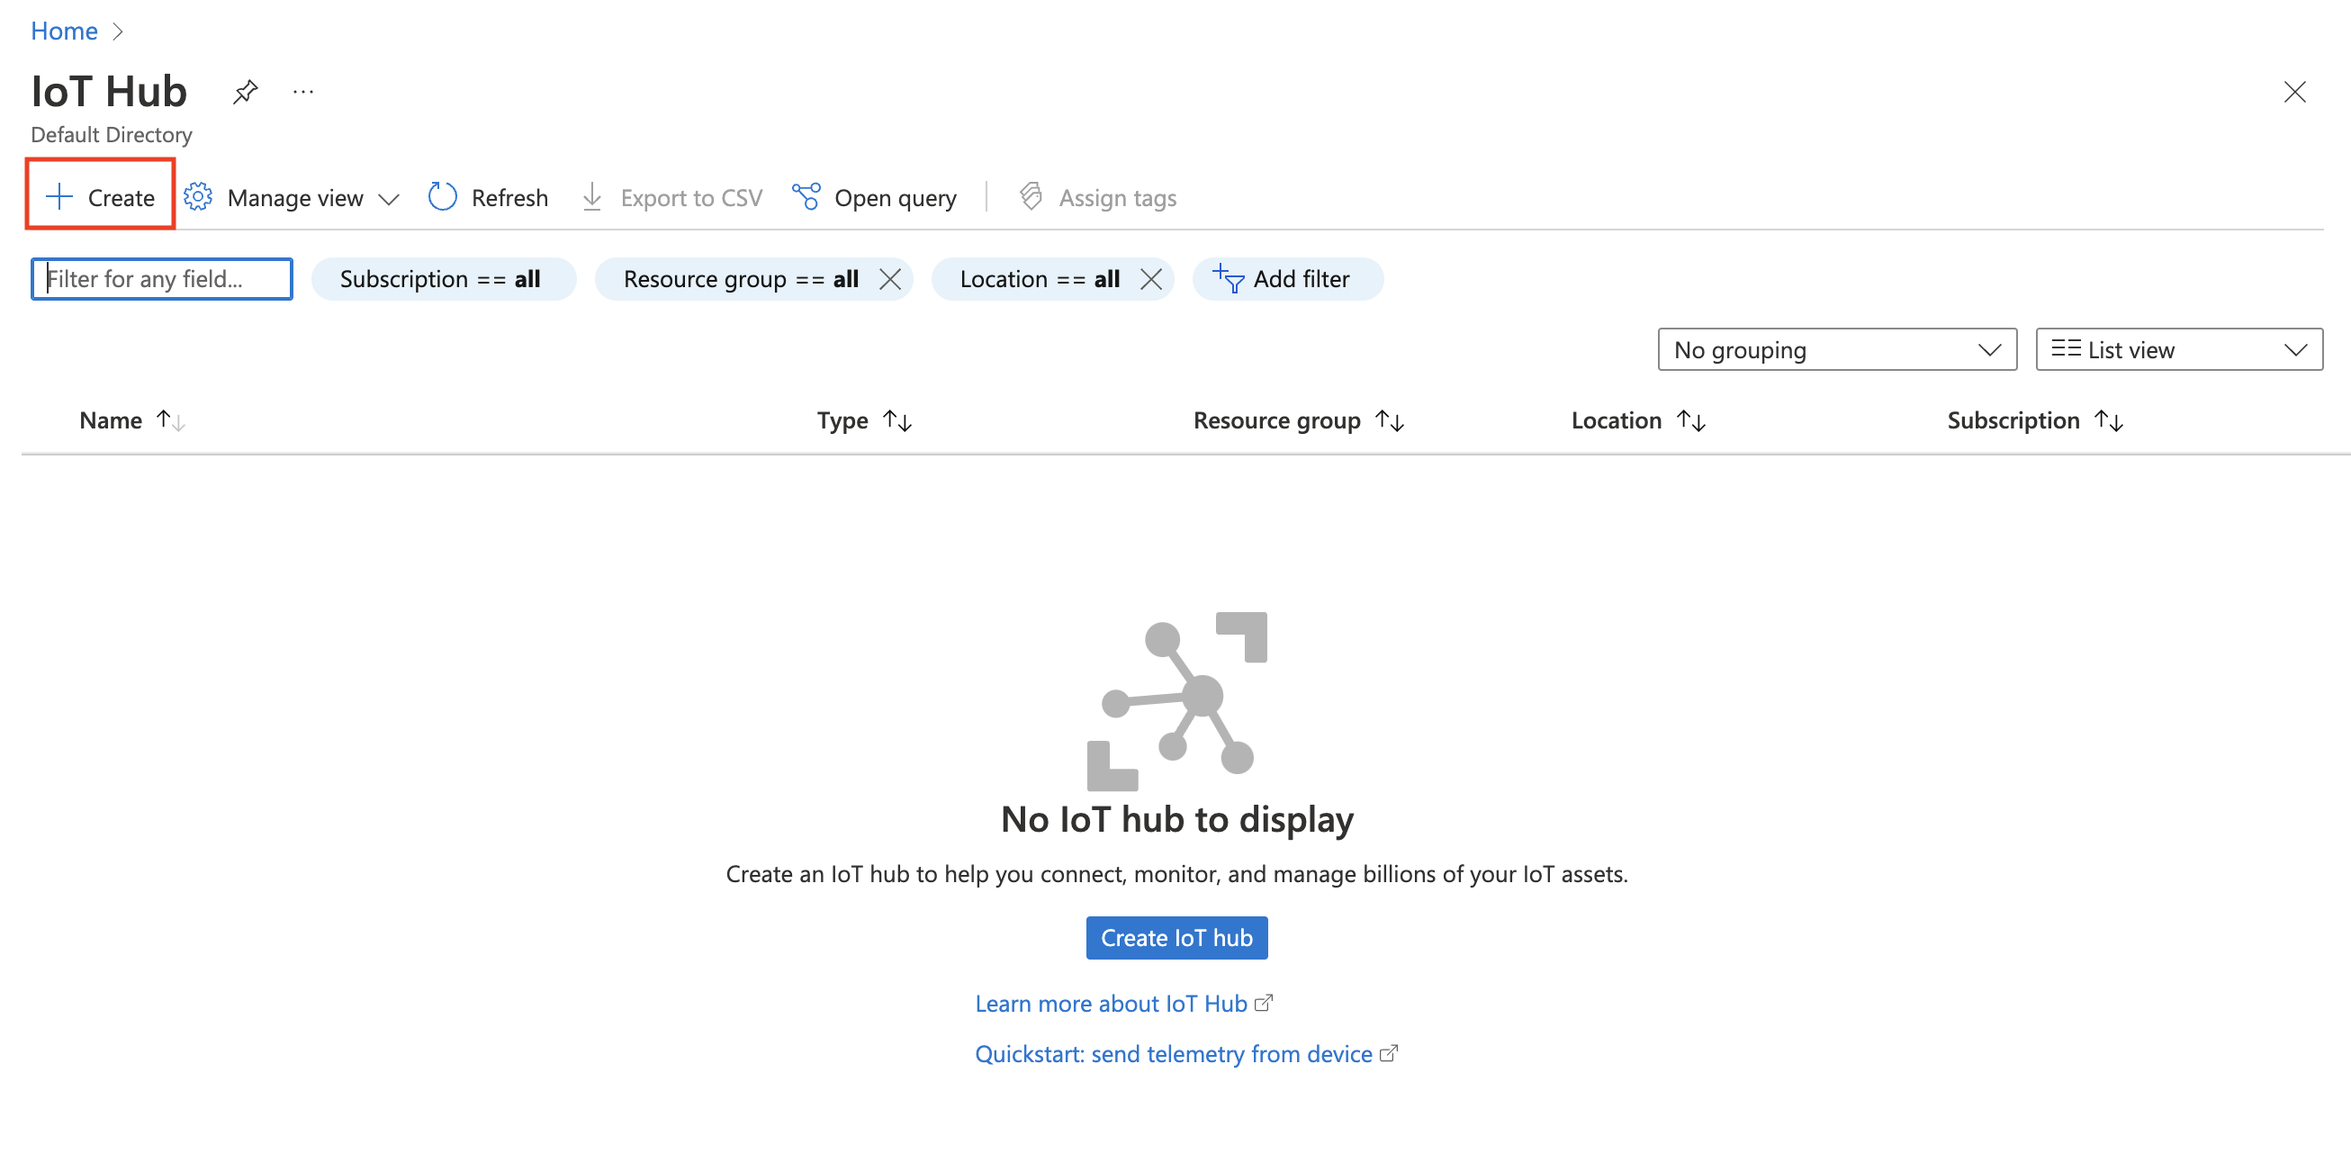Open the No grouping dropdown
This screenshot has height=1172, width=2351.
tap(1836, 348)
